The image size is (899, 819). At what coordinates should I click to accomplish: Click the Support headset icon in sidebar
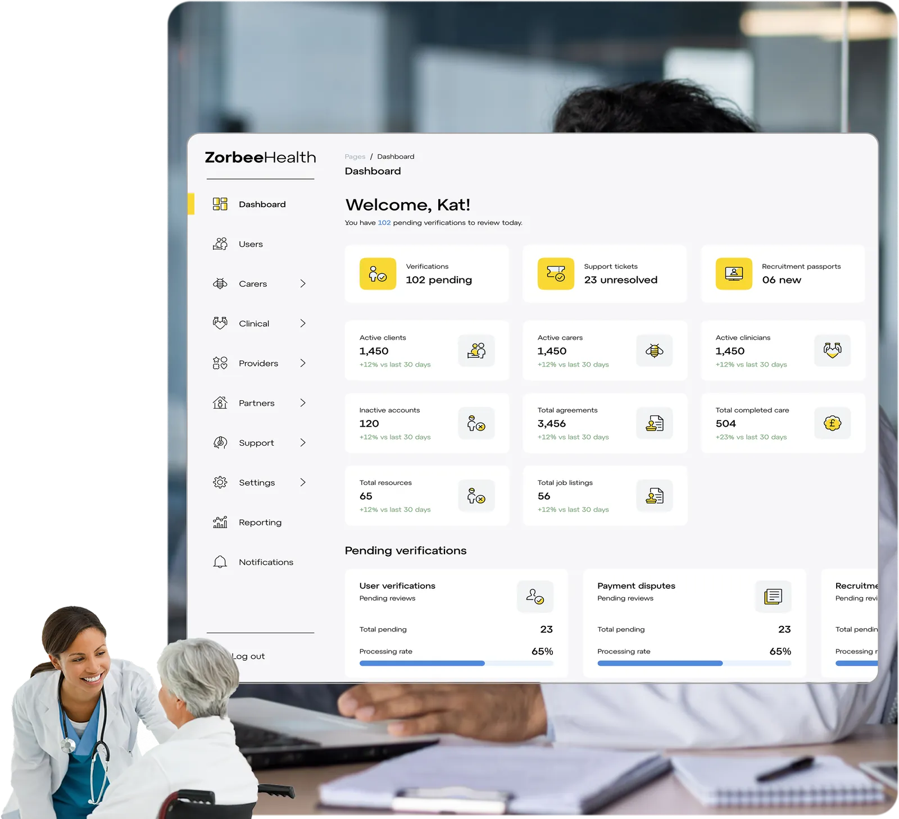220,442
